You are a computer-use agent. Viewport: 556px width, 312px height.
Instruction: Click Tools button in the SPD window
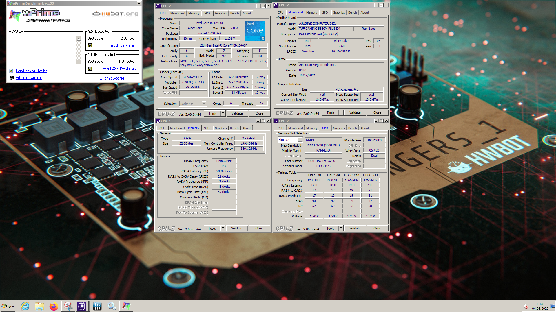click(x=330, y=228)
